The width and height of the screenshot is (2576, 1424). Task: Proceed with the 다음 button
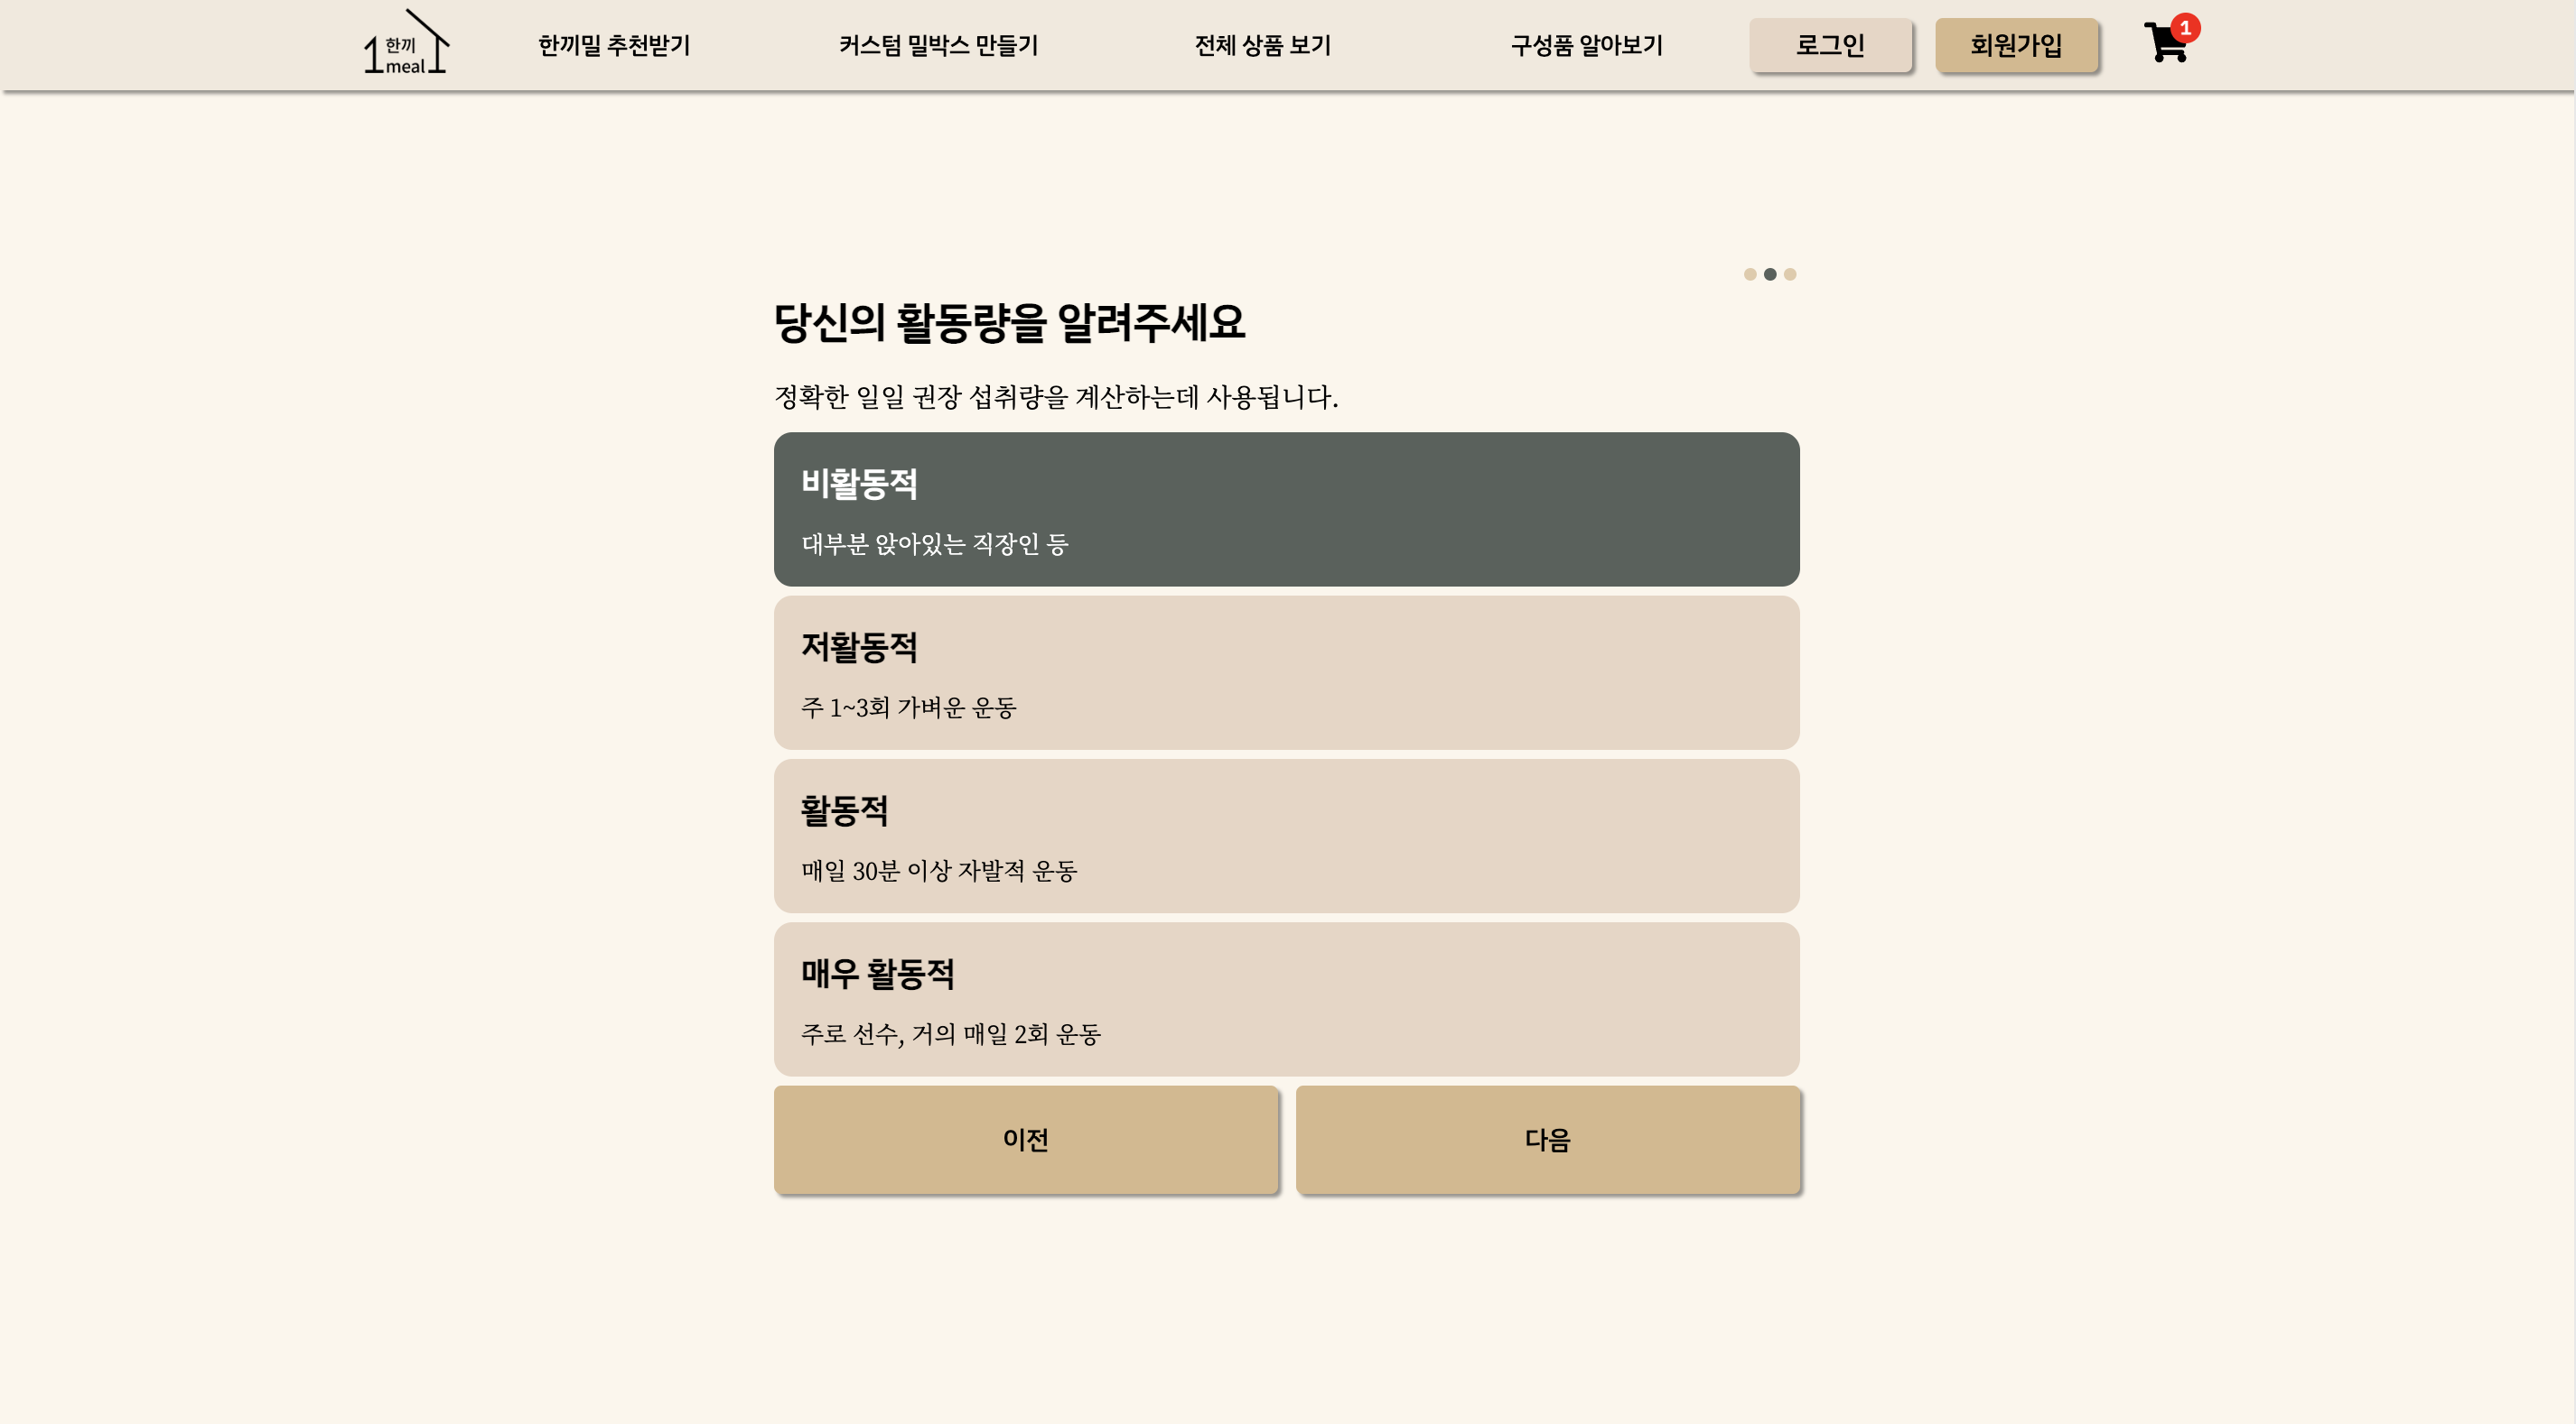click(x=1547, y=1139)
